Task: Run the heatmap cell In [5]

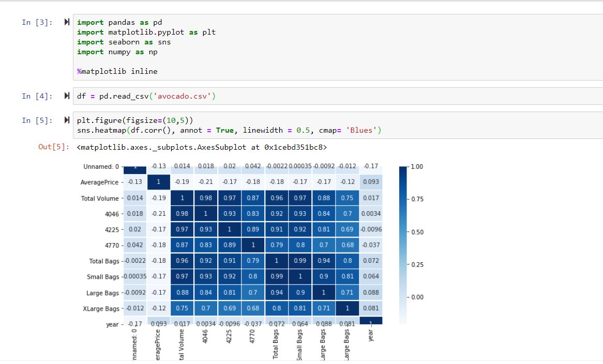Action: point(66,120)
